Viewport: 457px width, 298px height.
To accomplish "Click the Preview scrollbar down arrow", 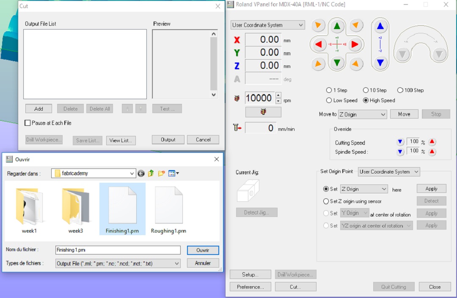I will point(214,95).
